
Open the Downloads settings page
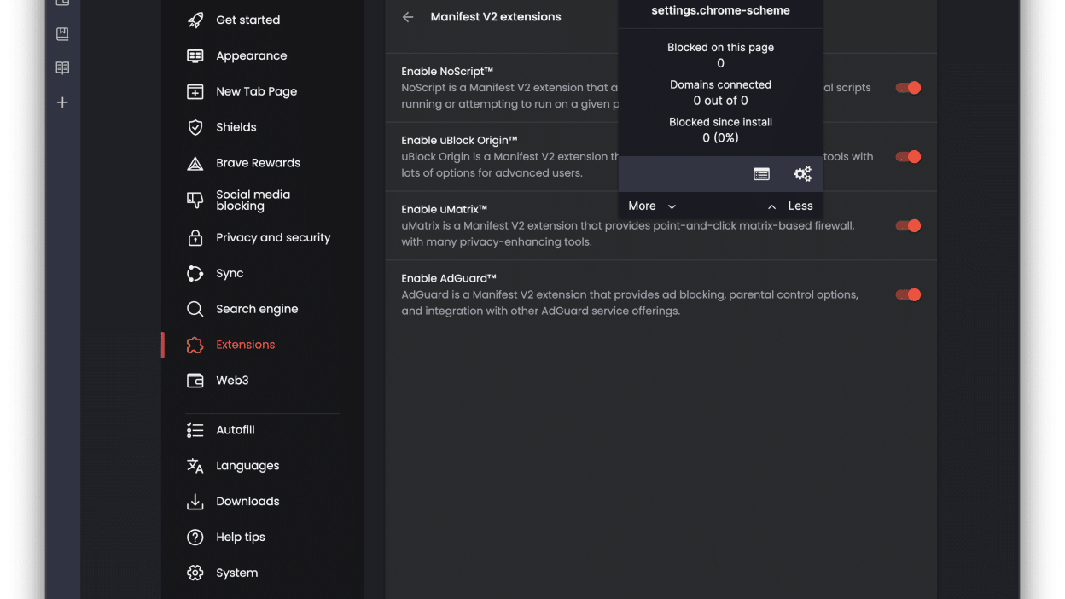[x=247, y=501]
